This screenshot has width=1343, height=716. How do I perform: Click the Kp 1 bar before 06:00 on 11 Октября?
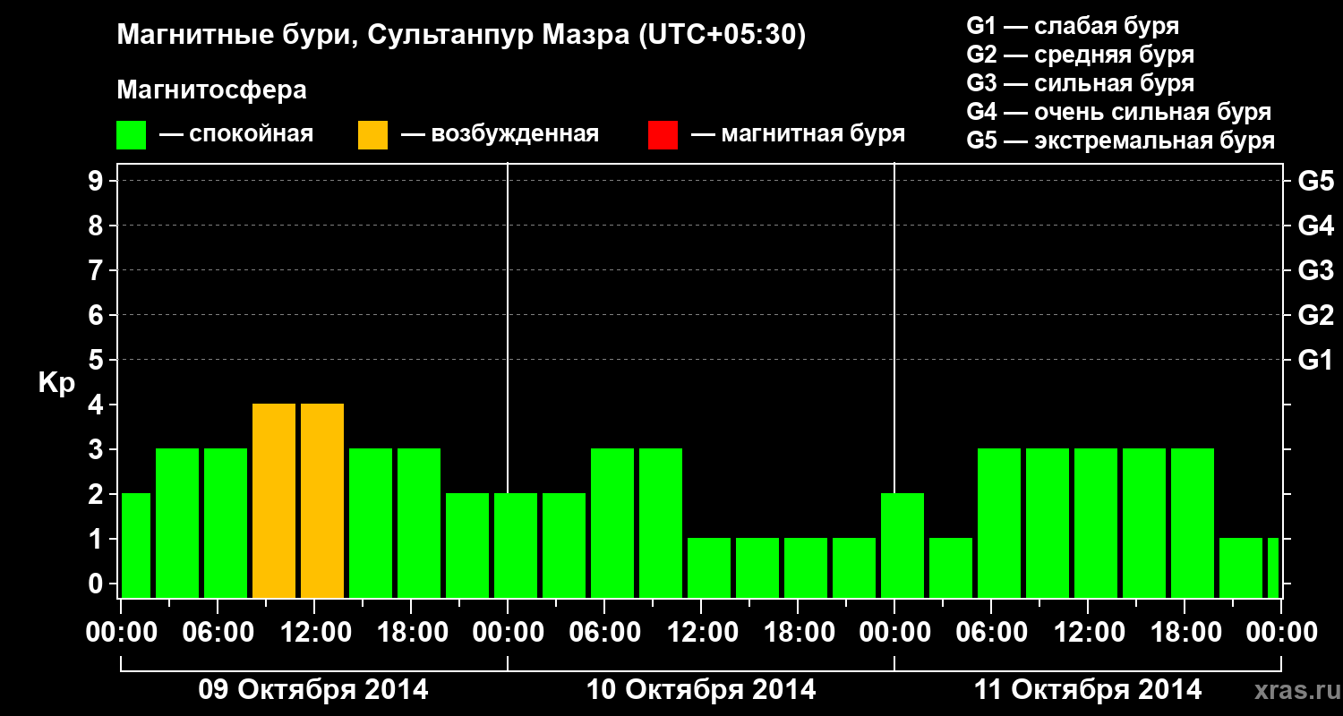[951, 567]
